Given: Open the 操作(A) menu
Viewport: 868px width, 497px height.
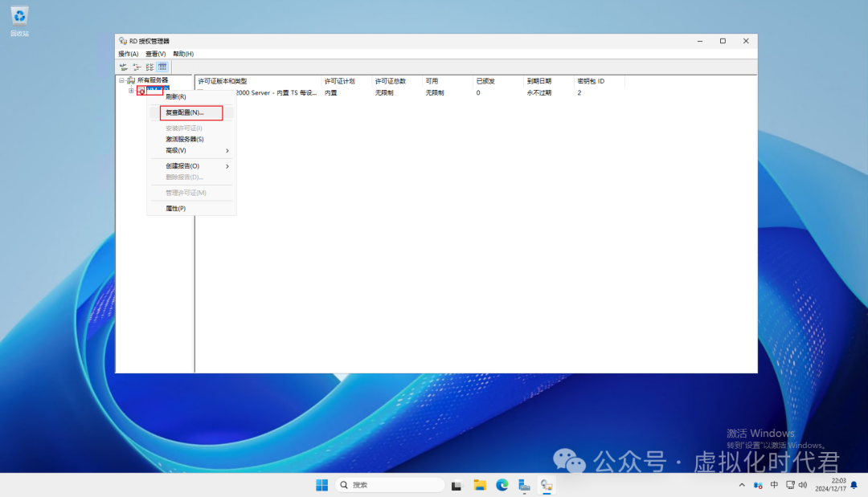Looking at the screenshot, I should pos(129,54).
